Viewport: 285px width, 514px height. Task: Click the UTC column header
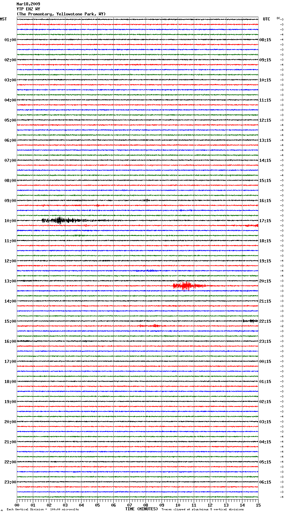coord(266,19)
